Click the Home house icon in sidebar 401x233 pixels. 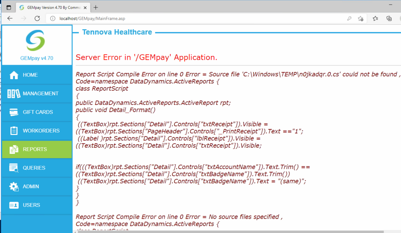[x=14, y=75]
